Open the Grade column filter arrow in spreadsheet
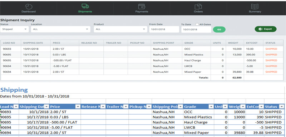 point(211,107)
